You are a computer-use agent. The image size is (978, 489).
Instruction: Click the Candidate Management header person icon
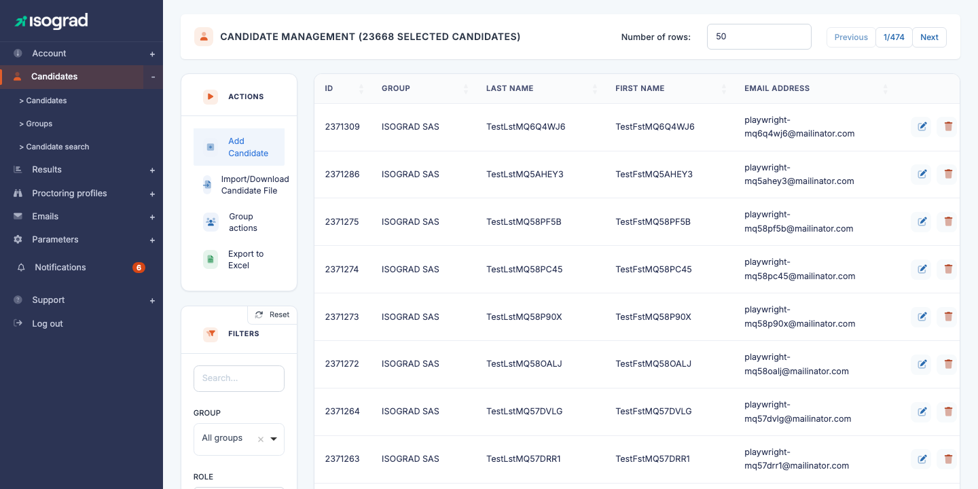204,37
